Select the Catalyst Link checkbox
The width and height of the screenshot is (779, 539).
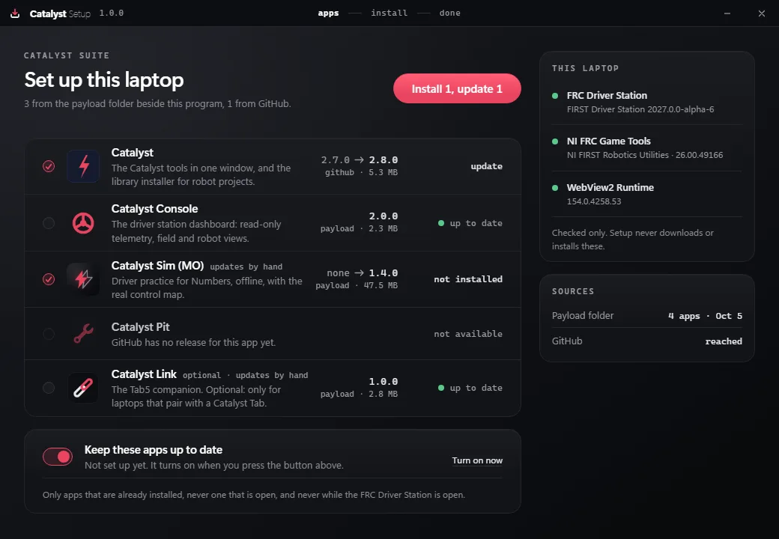[x=49, y=388]
